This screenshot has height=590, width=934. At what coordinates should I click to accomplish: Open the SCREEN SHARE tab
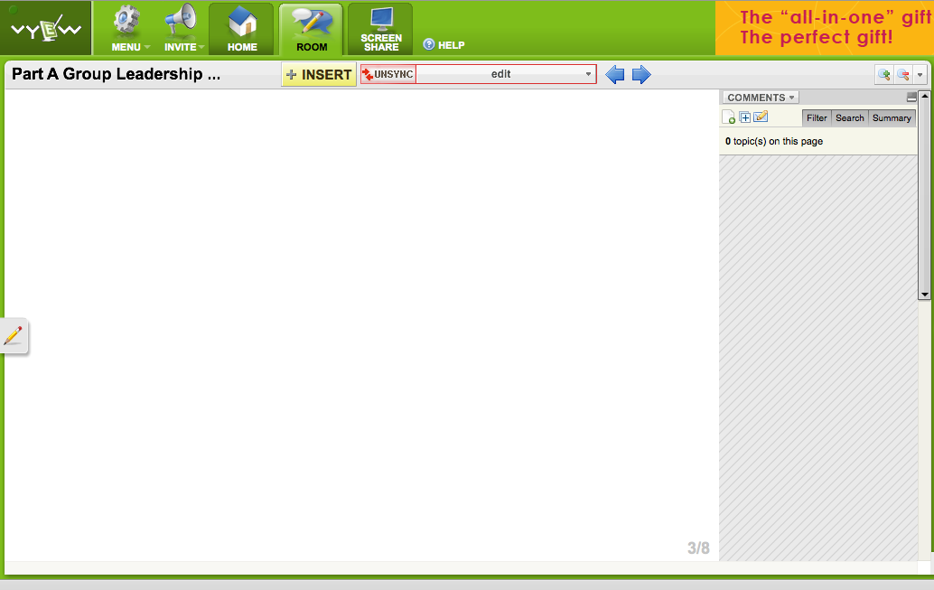380,28
